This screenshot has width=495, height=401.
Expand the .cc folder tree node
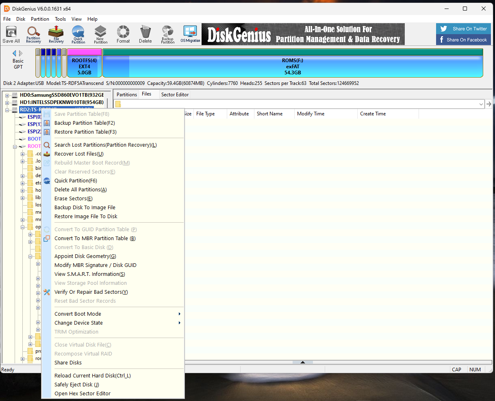[x=23, y=154]
